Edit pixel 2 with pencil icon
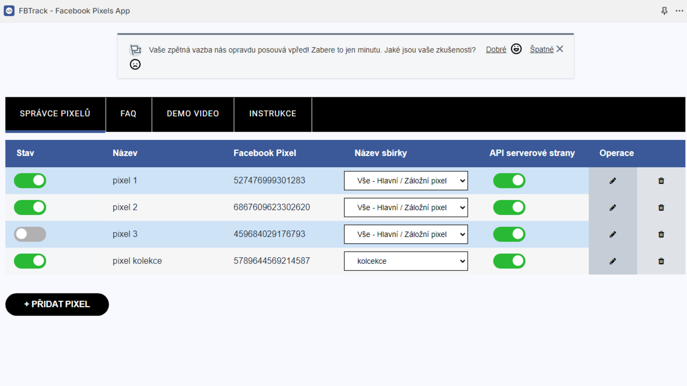 click(x=613, y=208)
